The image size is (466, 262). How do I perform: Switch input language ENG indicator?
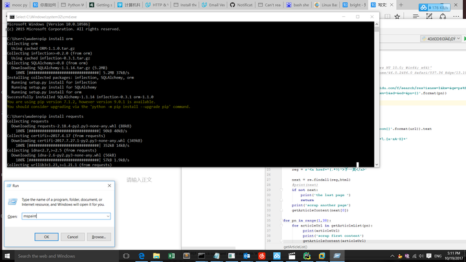pyautogui.click(x=438, y=256)
